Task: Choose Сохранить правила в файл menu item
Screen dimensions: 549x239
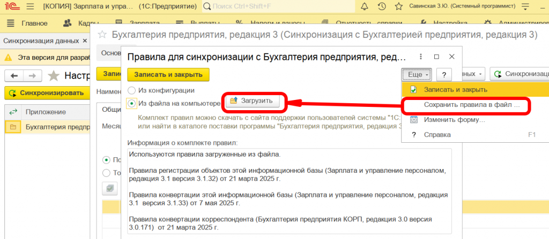Action: pos(472,104)
